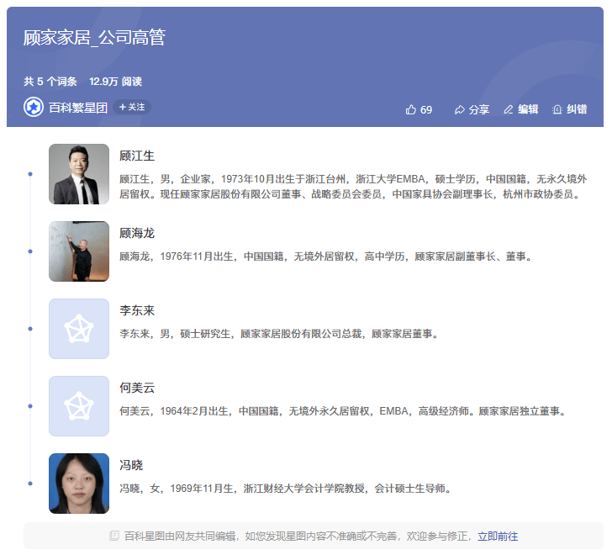Click the 顾家家居_公司高管 page title
The width and height of the screenshot is (612, 555).
pos(94,38)
